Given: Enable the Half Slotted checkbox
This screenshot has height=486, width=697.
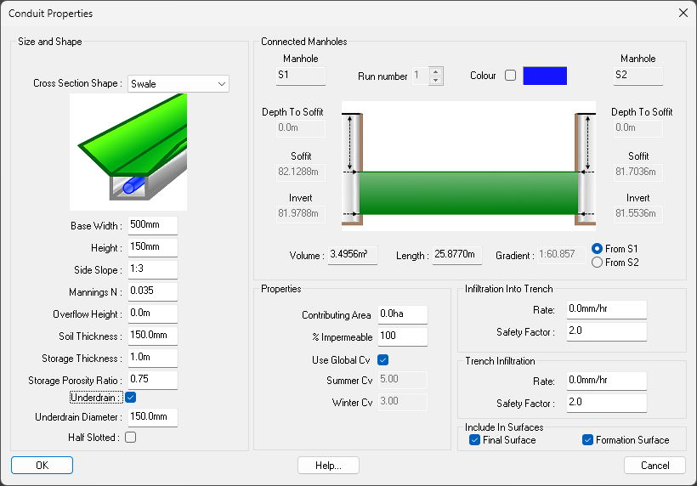Looking at the screenshot, I should pyautogui.click(x=130, y=438).
